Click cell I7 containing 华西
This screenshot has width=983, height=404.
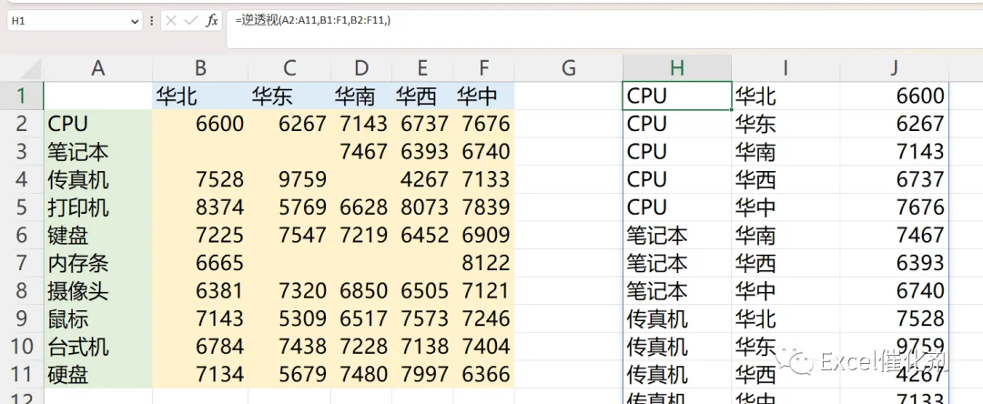(x=785, y=263)
